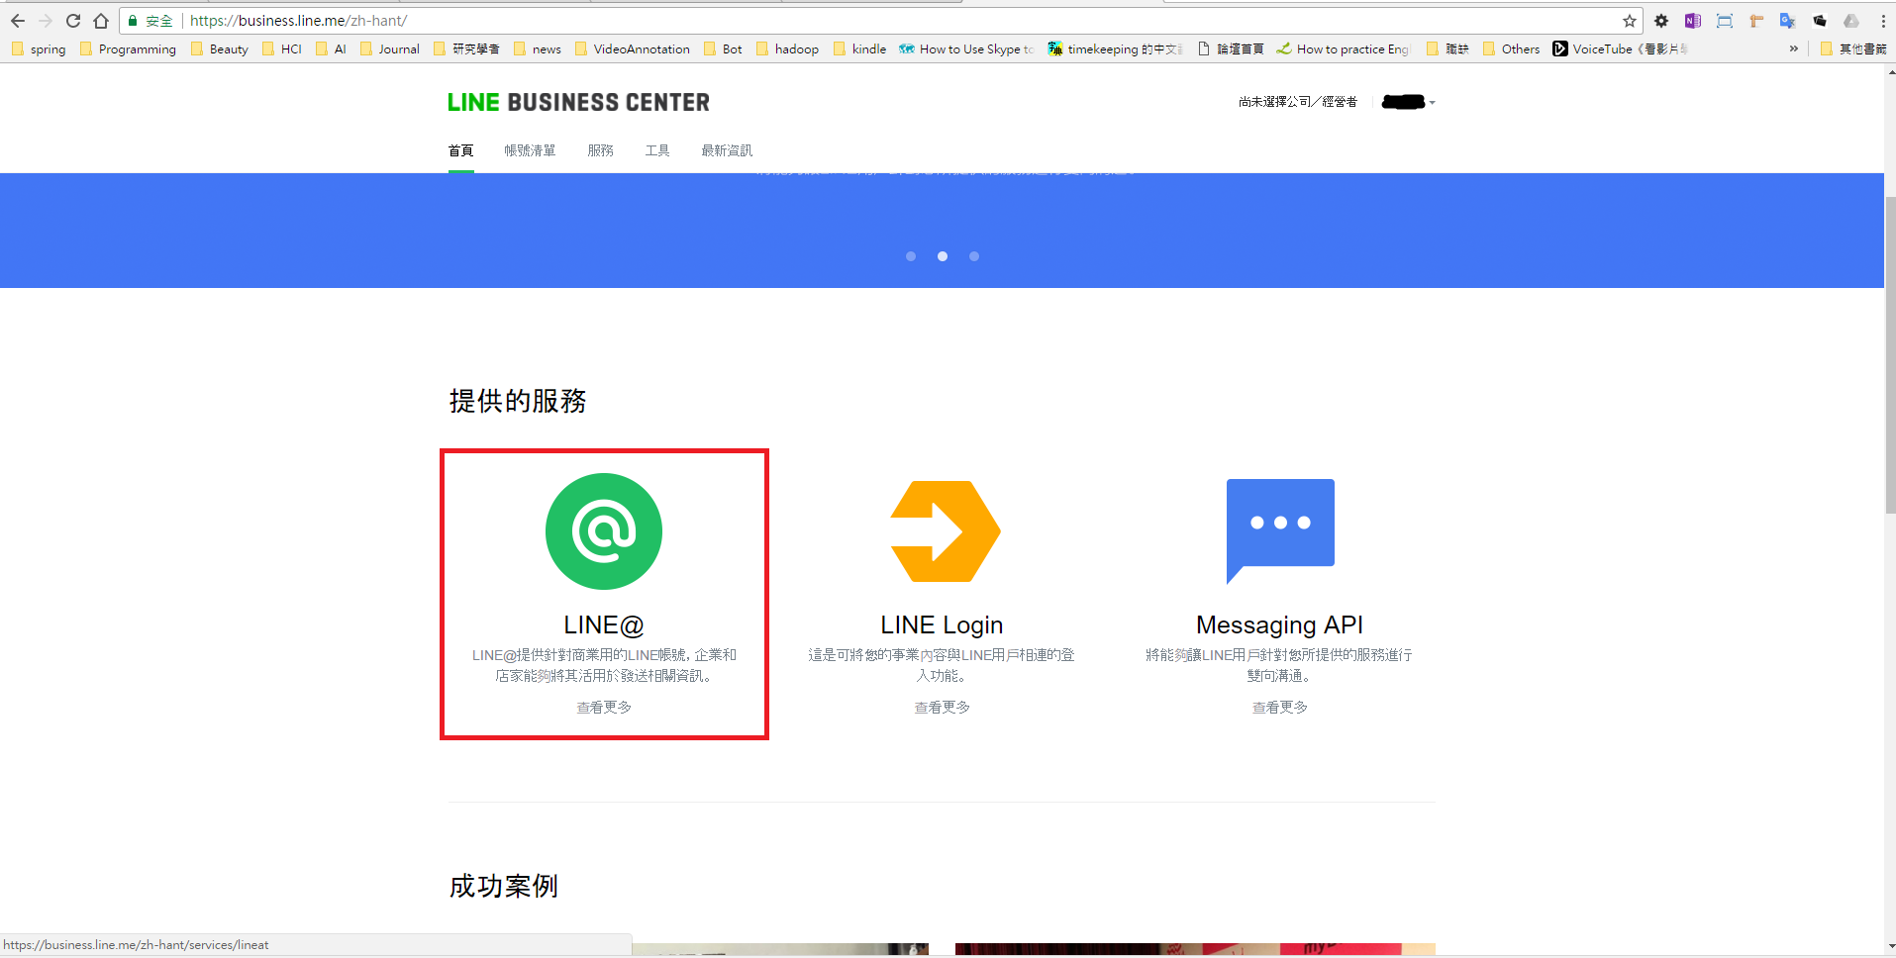Screen dimensions: 1896x958
Task: Open Chrome's three-dot menu
Action: (1882, 21)
